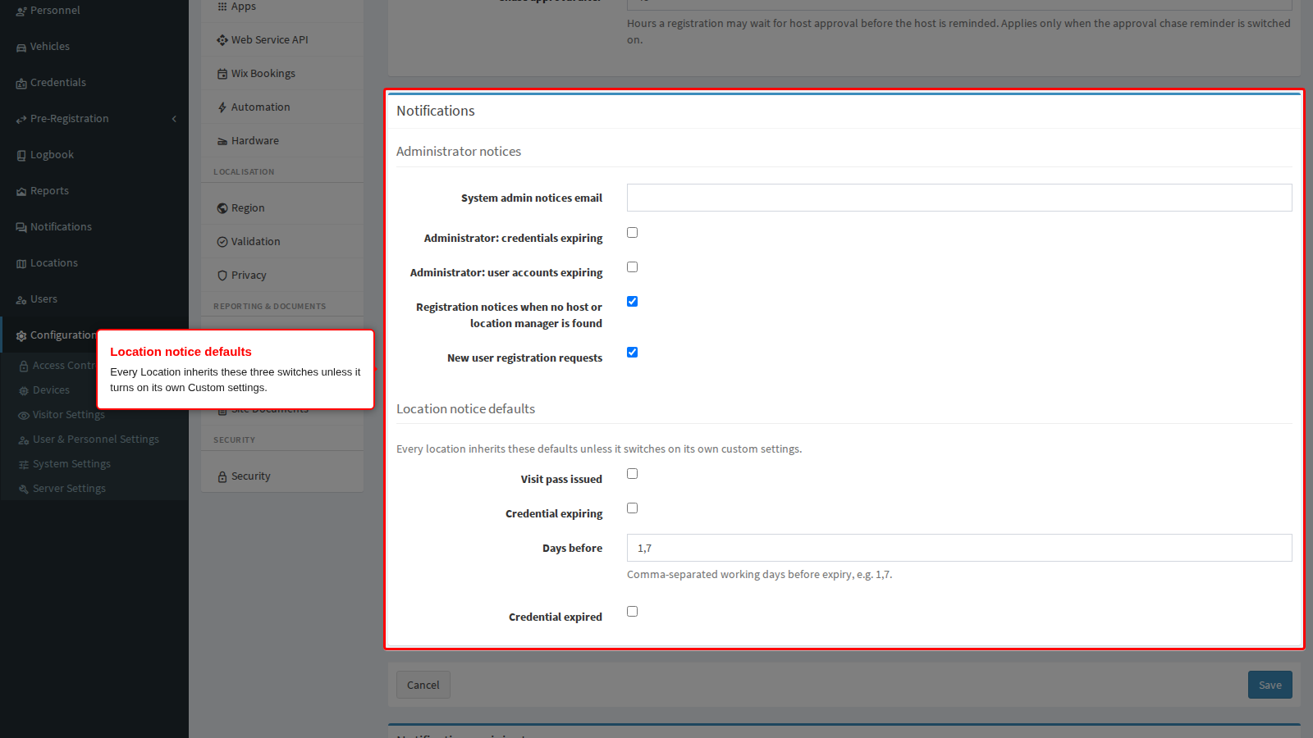The height and width of the screenshot is (738, 1313).
Task: Click the Save button
Action: pyautogui.click(x=1270, y=685)
